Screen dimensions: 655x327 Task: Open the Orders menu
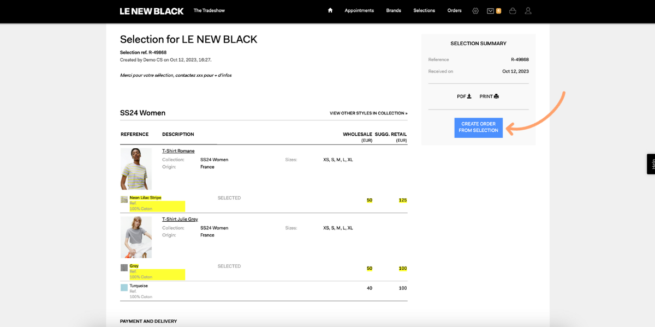(455, 10)
